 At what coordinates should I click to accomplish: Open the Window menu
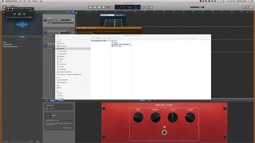[35, 1]
